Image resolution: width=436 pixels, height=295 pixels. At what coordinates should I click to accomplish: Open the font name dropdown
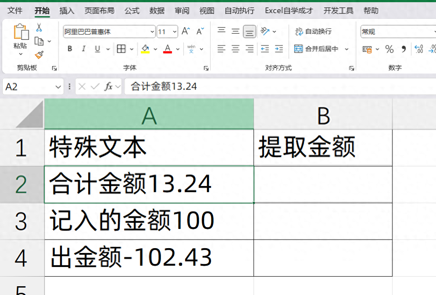point(152,32)
